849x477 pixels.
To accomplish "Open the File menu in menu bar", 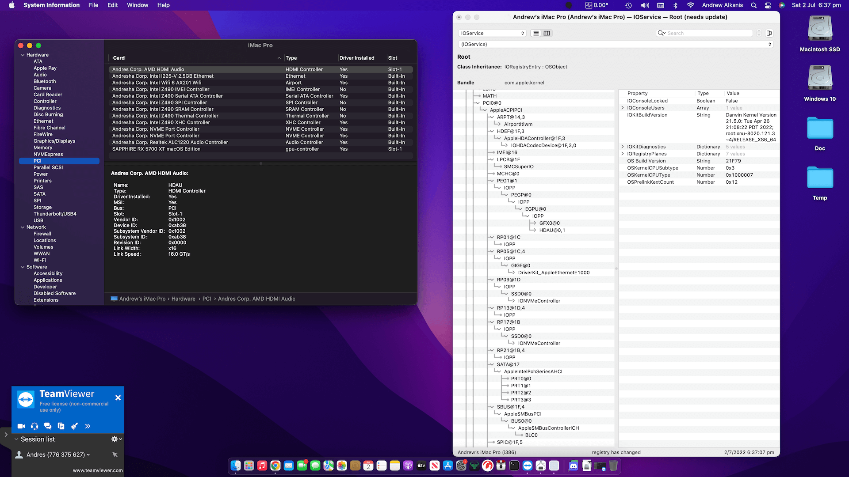I will (x=93, y=5).
